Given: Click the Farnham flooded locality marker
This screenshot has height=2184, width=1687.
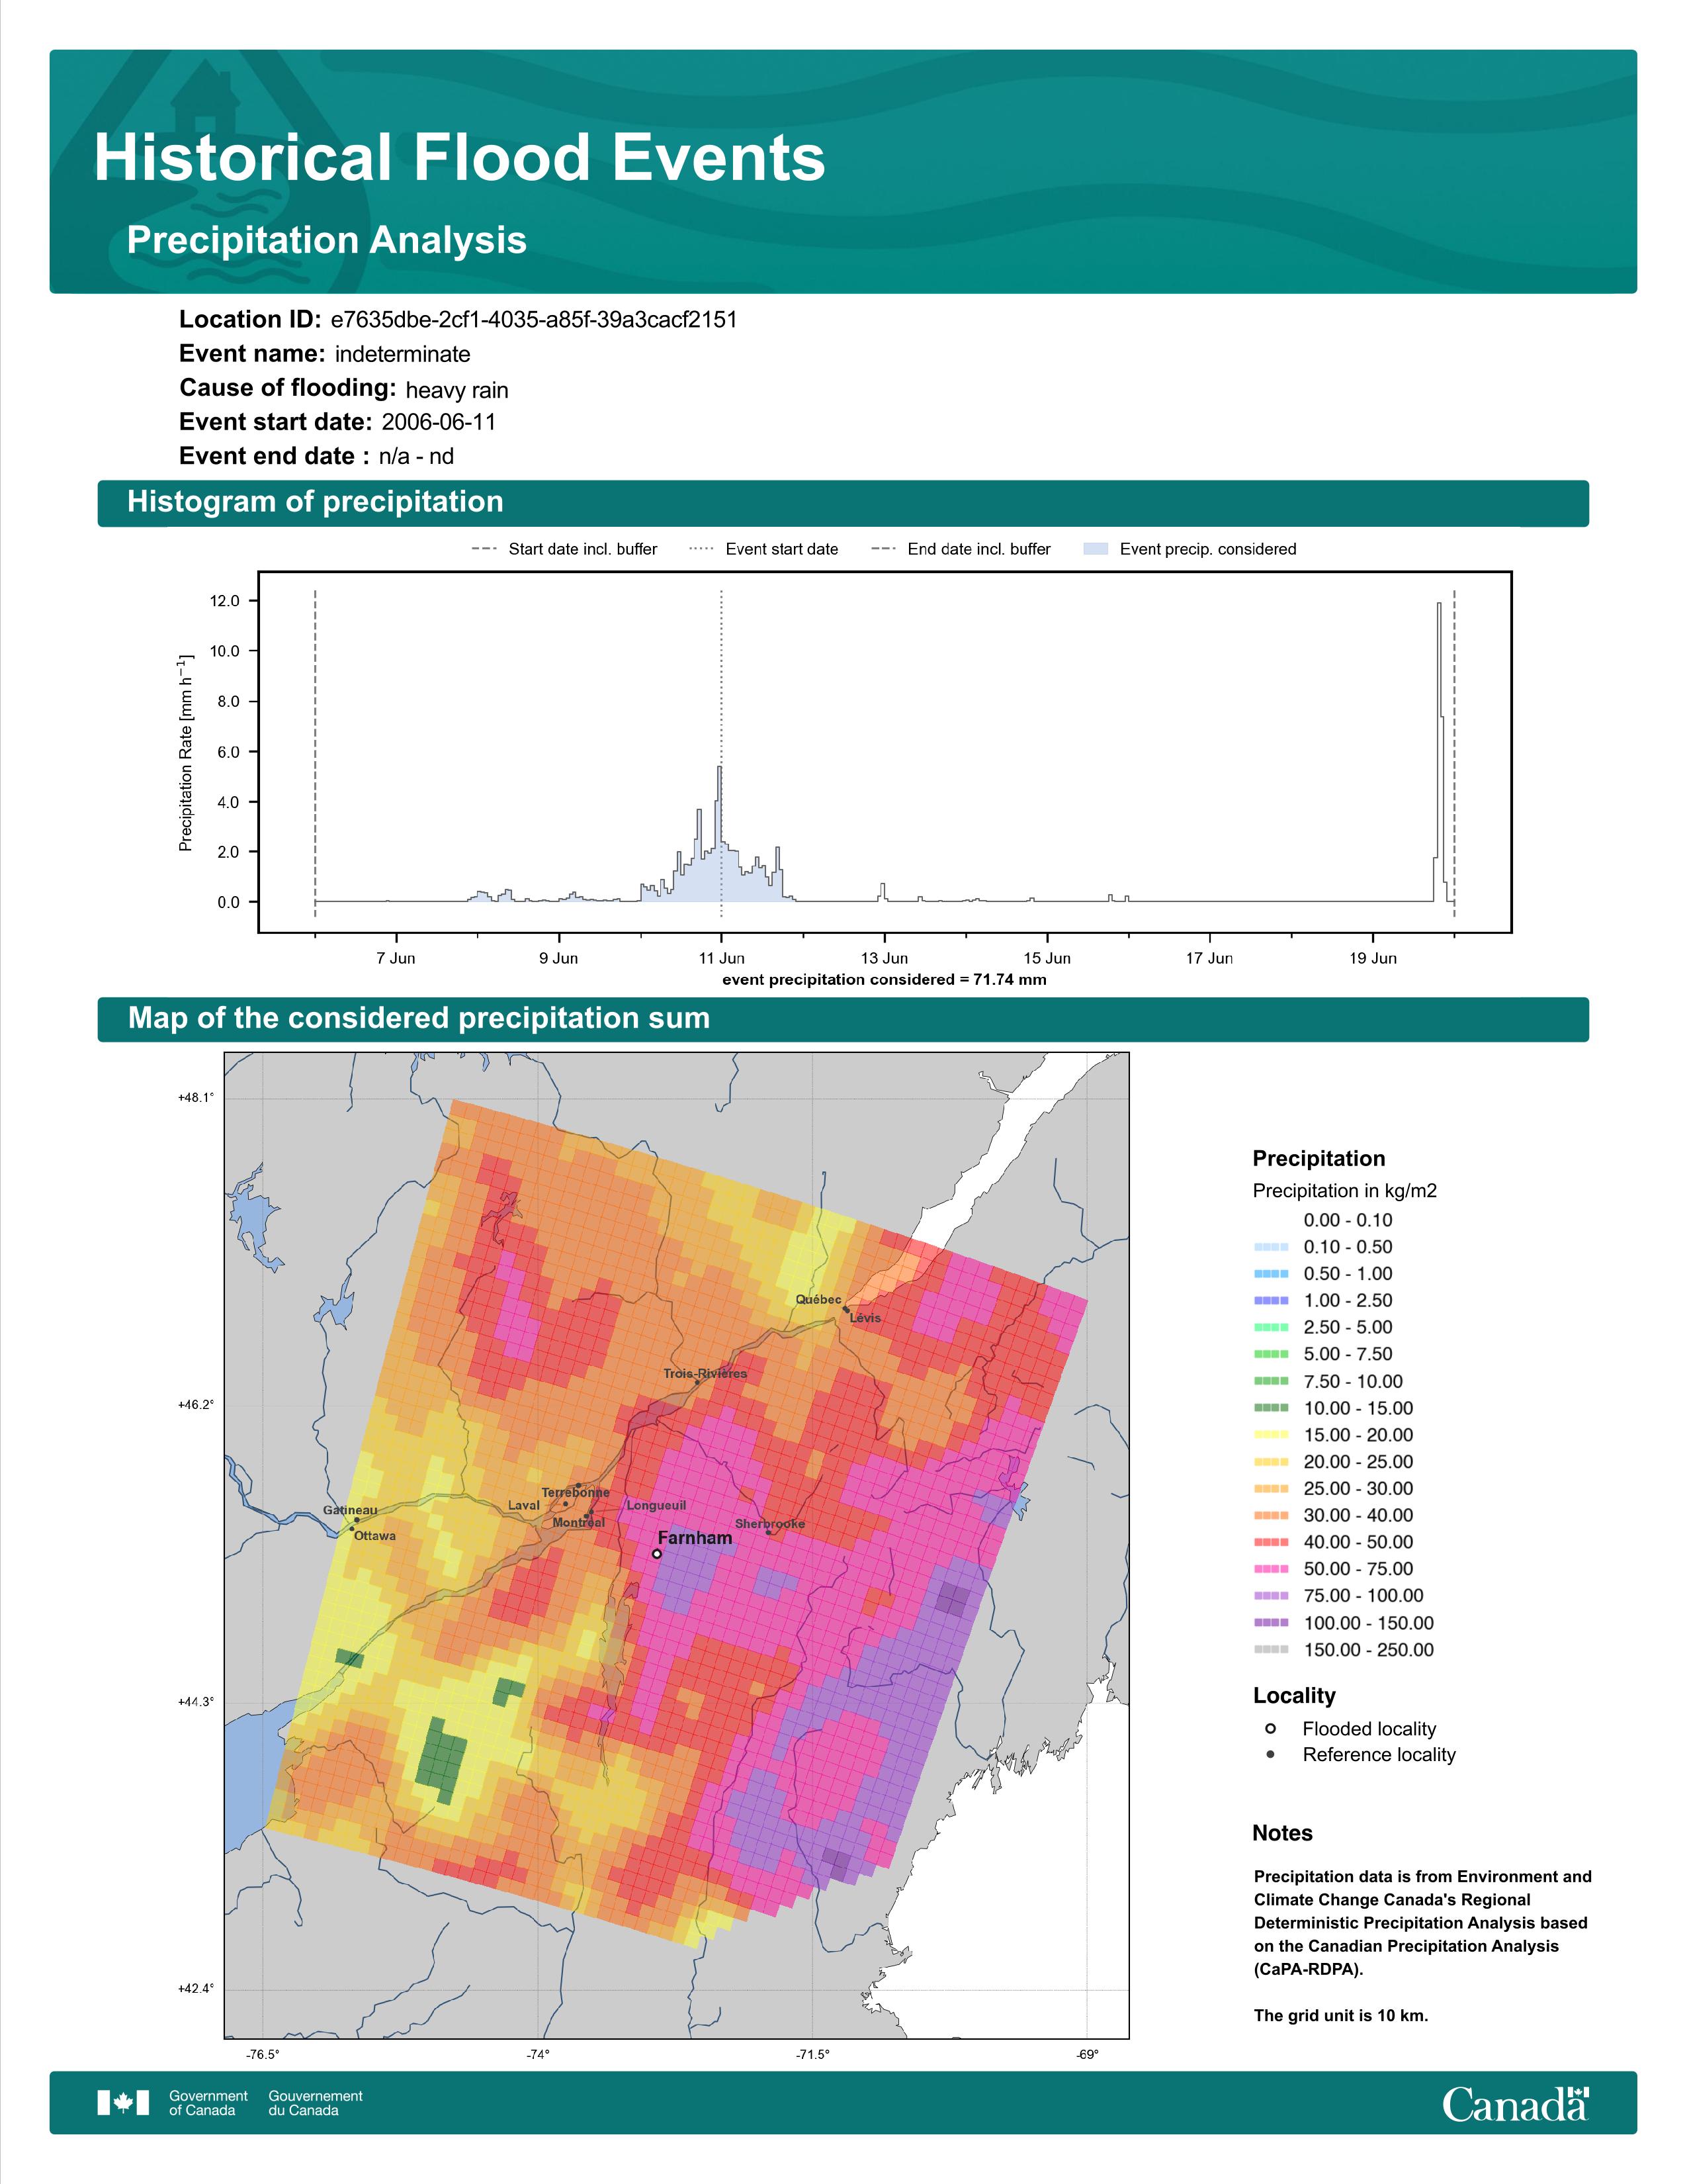Looking at the screenshot, I should click(x=657, y=1554).
